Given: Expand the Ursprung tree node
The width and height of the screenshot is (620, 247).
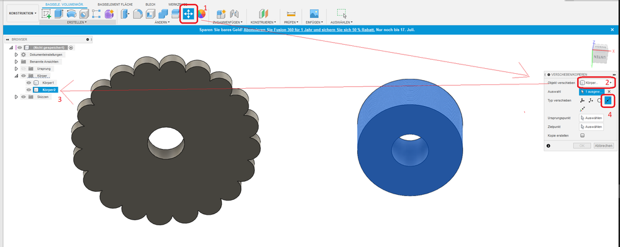Looking at the screenshot, I should pyautogui.click(x=16, y=69).
